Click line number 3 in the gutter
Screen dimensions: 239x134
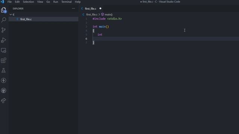click(86, 27)
